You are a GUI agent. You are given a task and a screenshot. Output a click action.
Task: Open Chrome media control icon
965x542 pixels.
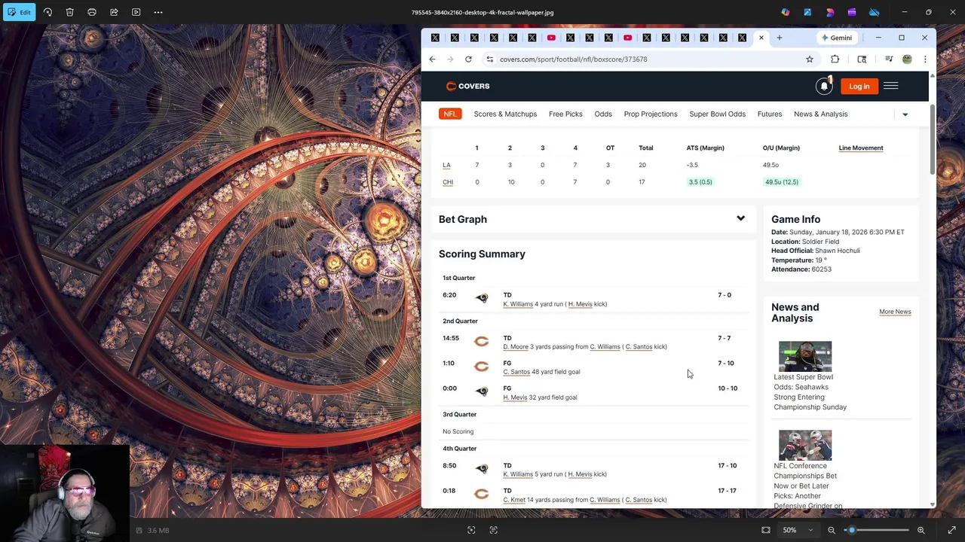click(889, 59)
